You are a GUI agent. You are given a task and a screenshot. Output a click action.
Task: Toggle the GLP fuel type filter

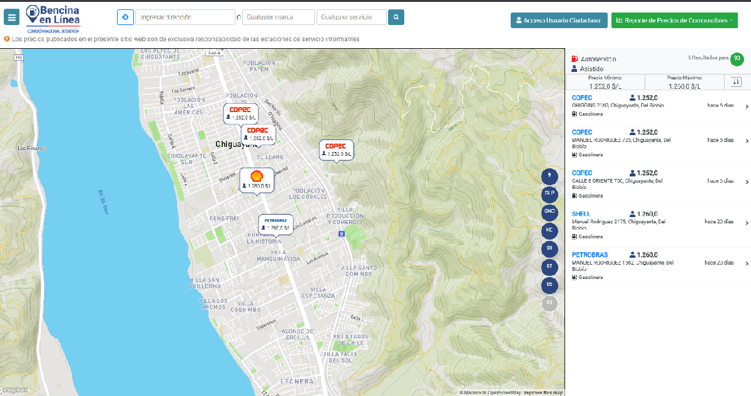point(549,194)
